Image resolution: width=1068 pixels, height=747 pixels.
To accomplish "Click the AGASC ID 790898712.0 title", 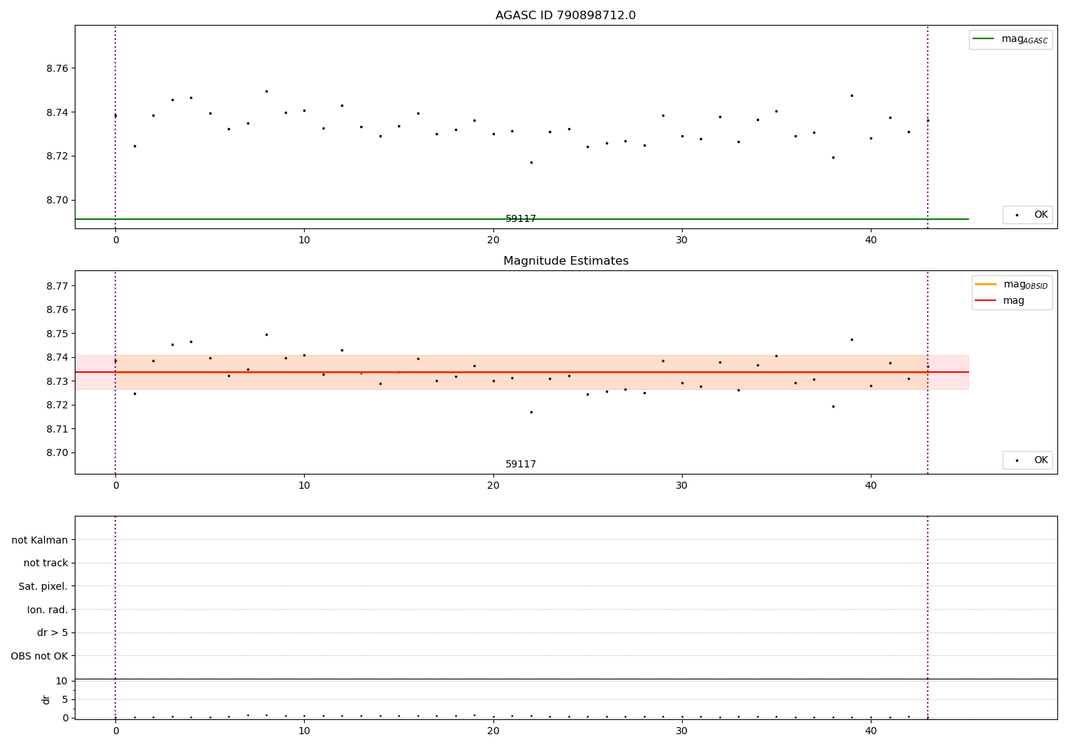I will (x=565, y=16).
